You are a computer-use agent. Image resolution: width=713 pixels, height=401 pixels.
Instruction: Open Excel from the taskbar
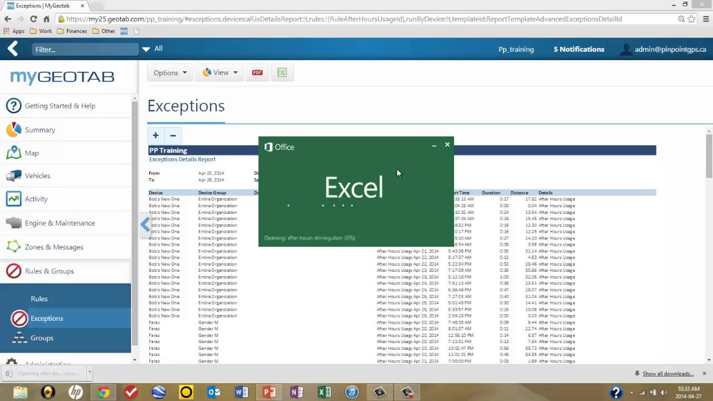point(324,393)
